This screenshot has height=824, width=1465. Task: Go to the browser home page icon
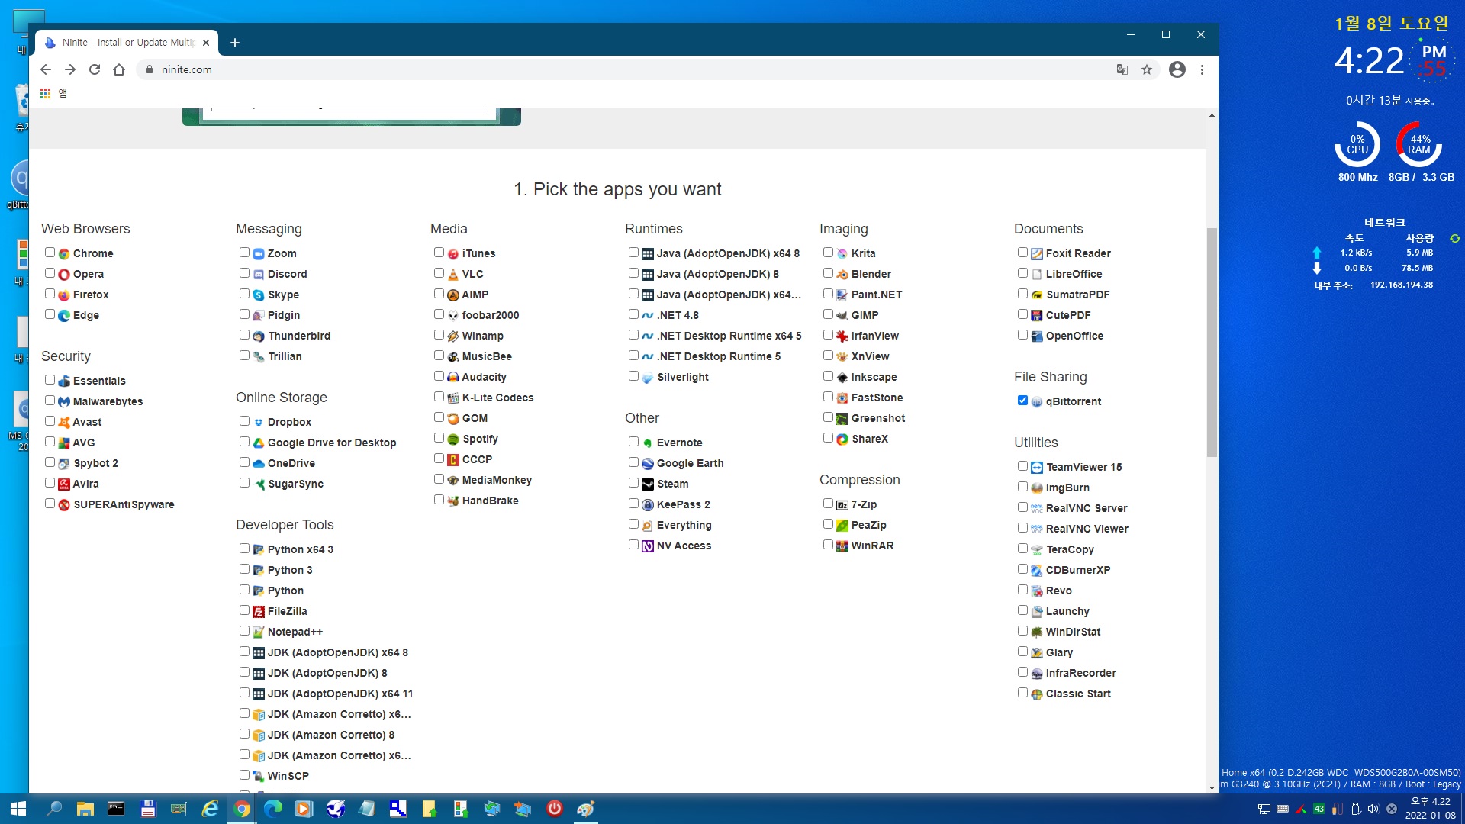point(119,69)
